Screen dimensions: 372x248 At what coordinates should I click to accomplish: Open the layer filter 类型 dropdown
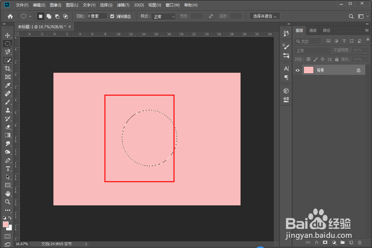pos(308,41)
